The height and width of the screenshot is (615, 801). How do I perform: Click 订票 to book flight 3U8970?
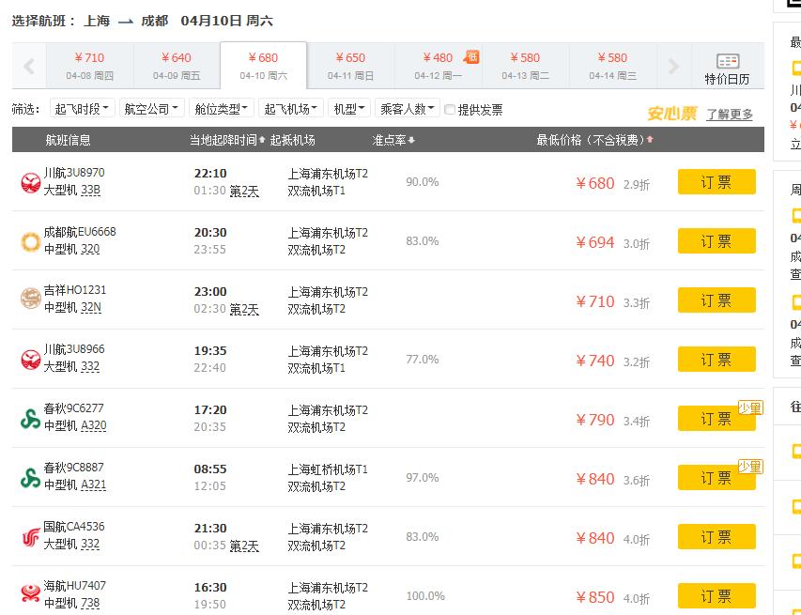(716, 181)
